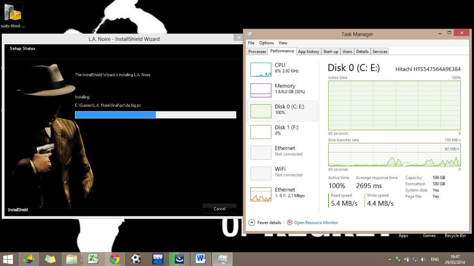Switch to the Details tab
This screenshot has width=474, height=266.
pyautogui.click(x=362, y=51)
